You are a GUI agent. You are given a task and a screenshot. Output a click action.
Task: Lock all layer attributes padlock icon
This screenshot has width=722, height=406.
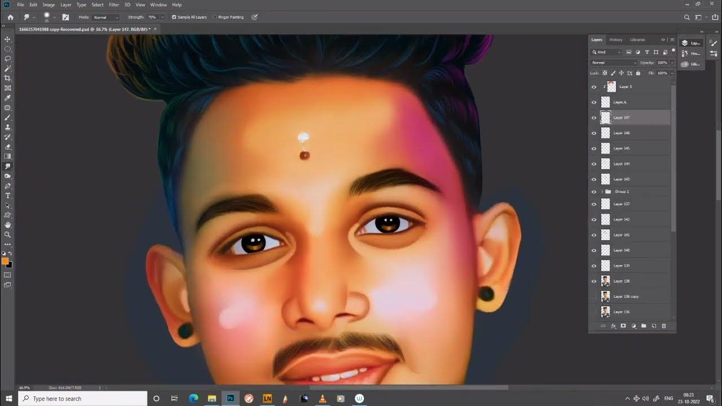[638, 73]
